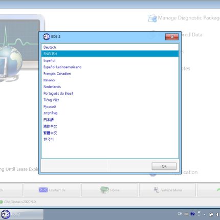The width and height of the screenshot is (220, 220).
Task: Go to Home via bottom button
Action: [x=109, y=190]
